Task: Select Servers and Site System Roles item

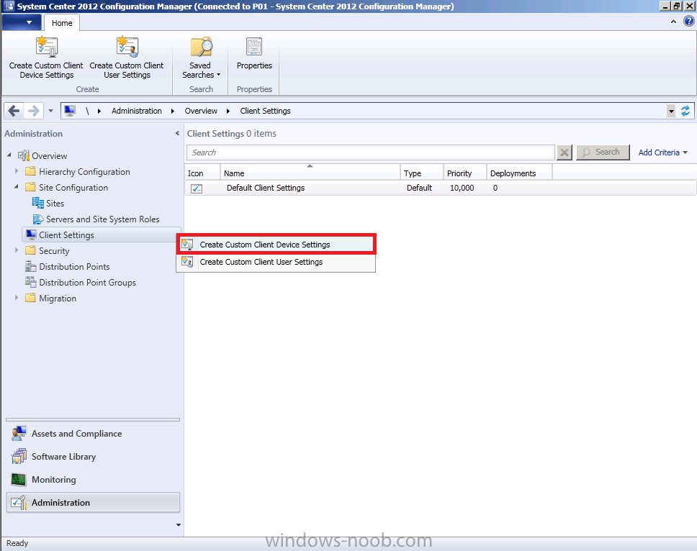Action: pyautogui.click(x=103, y=219)
